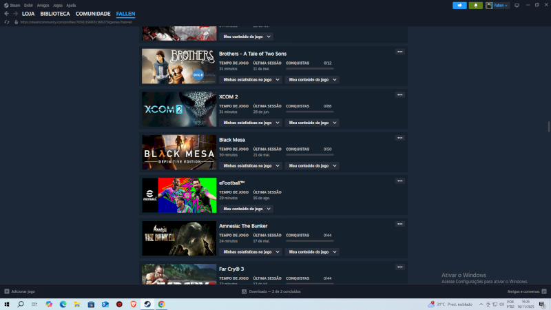Open the Big Picture mode monitor icon
The image size is (551, 310).
pyautogui.click(x=517, y=6)
